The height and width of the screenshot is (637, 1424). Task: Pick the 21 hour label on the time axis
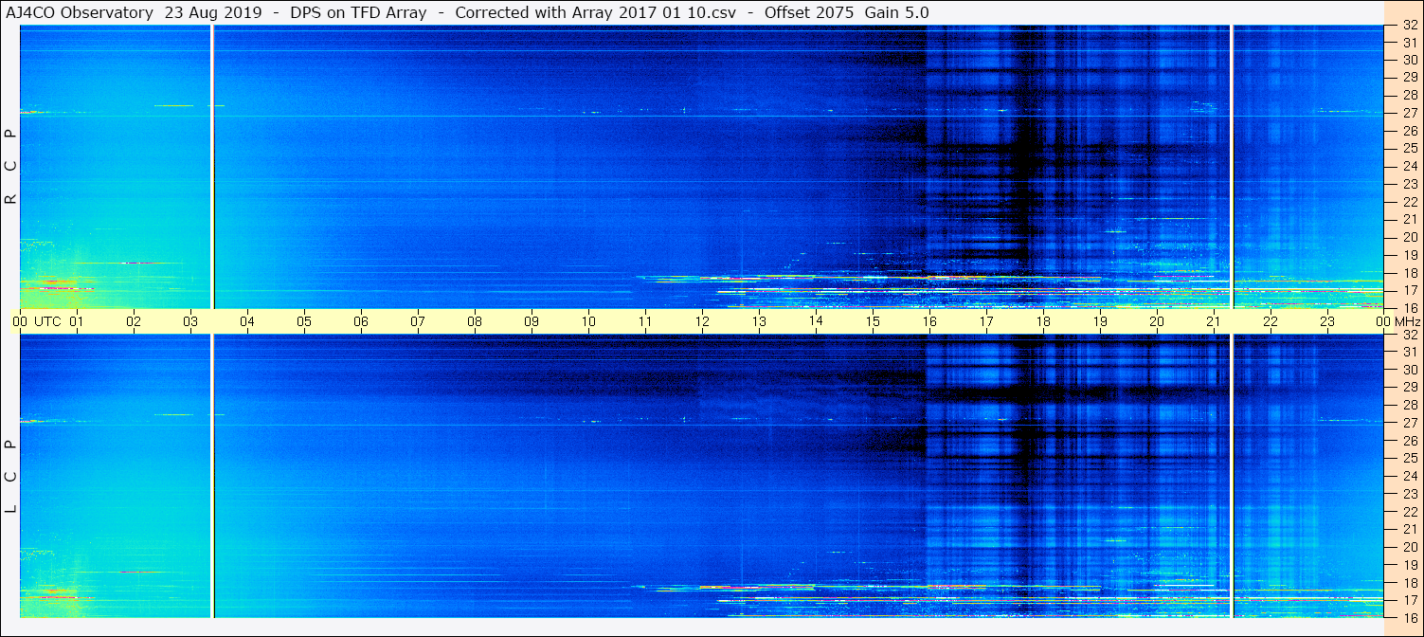click(1214, 321)
